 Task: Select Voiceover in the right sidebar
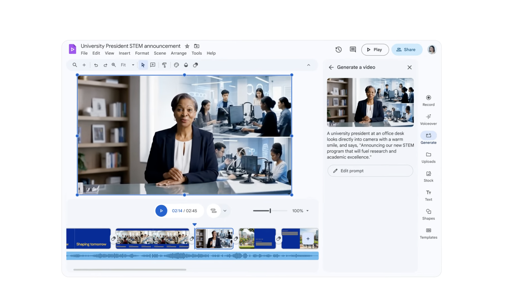pyautogui.click(x=428, y=119)
